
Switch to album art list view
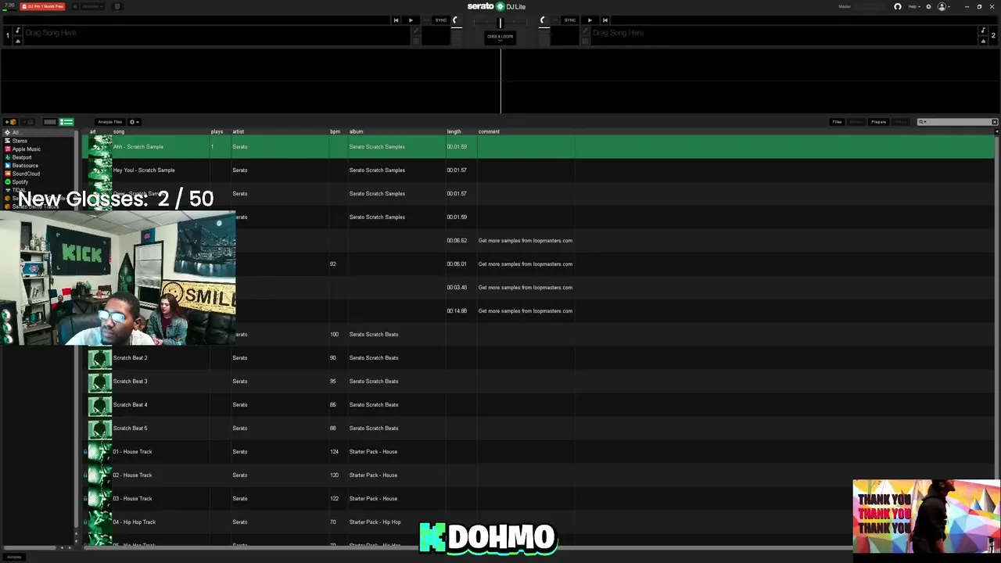66,122
